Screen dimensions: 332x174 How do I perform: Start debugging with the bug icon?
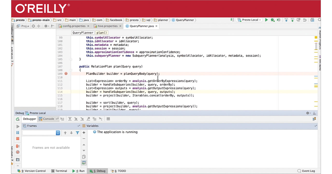[x=273, y=20]
